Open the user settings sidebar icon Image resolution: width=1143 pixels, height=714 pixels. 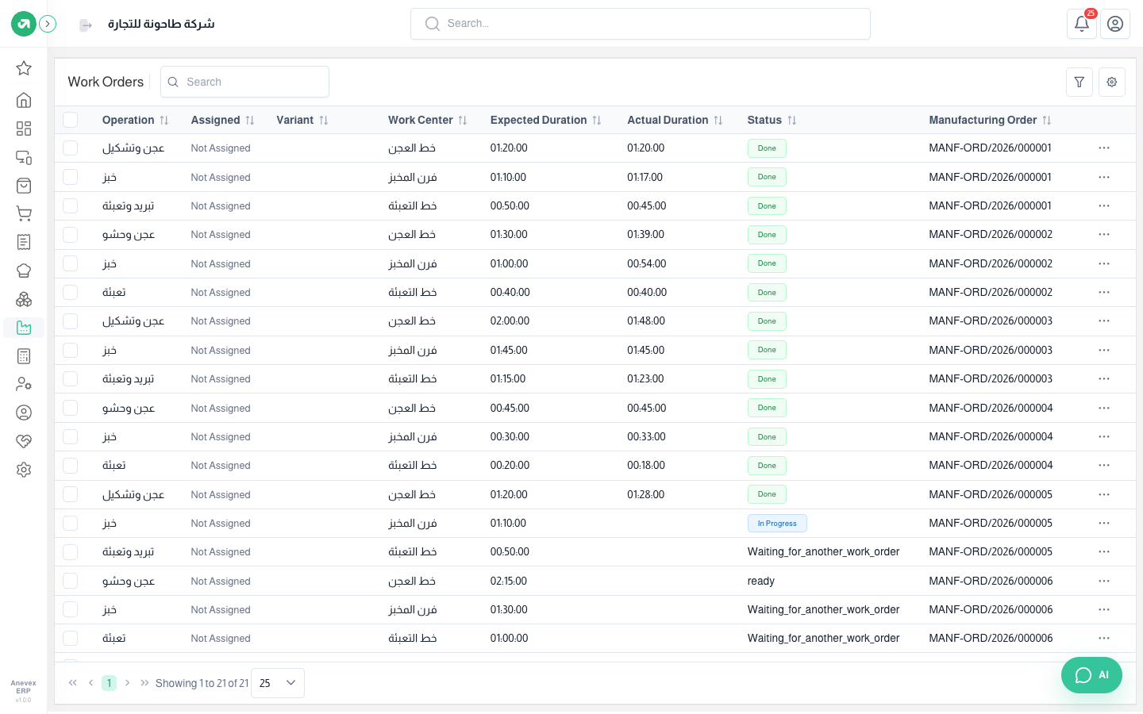[24, 384]
